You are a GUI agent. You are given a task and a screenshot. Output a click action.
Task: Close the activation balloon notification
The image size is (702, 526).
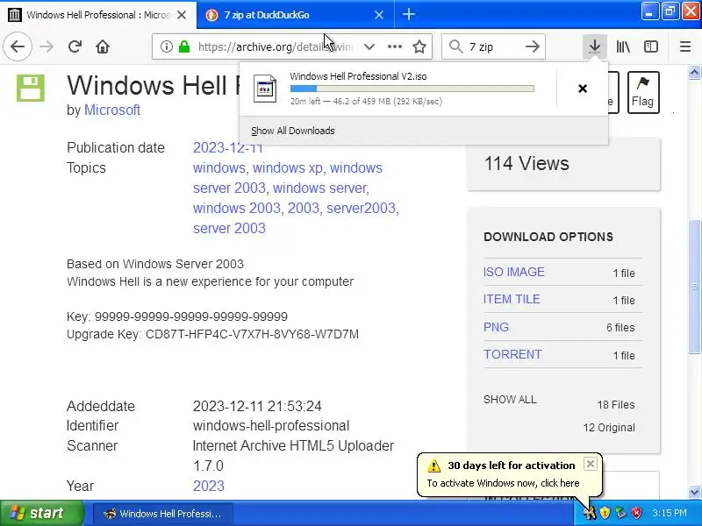590,464
